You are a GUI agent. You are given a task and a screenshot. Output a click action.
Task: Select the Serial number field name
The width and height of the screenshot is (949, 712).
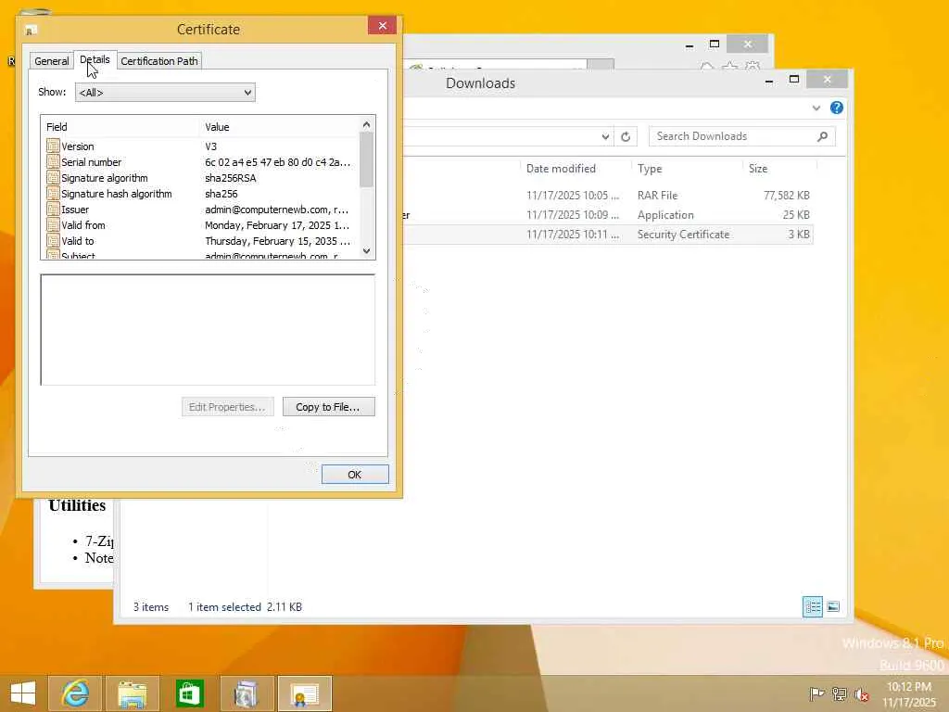point(92,162)
